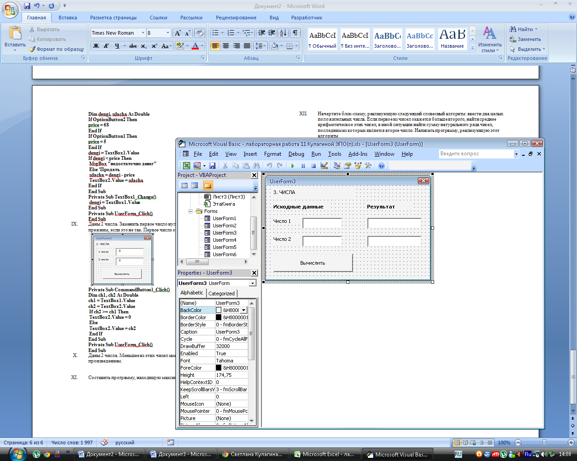Click the Word Office button
577x461 pixels.
11,10
